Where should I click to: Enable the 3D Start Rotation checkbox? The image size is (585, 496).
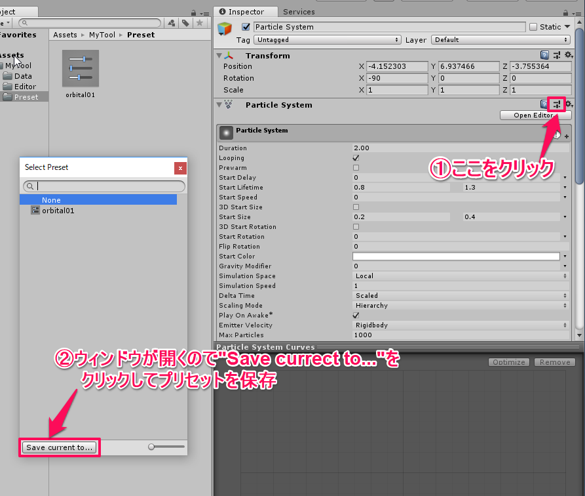(356, 226)
